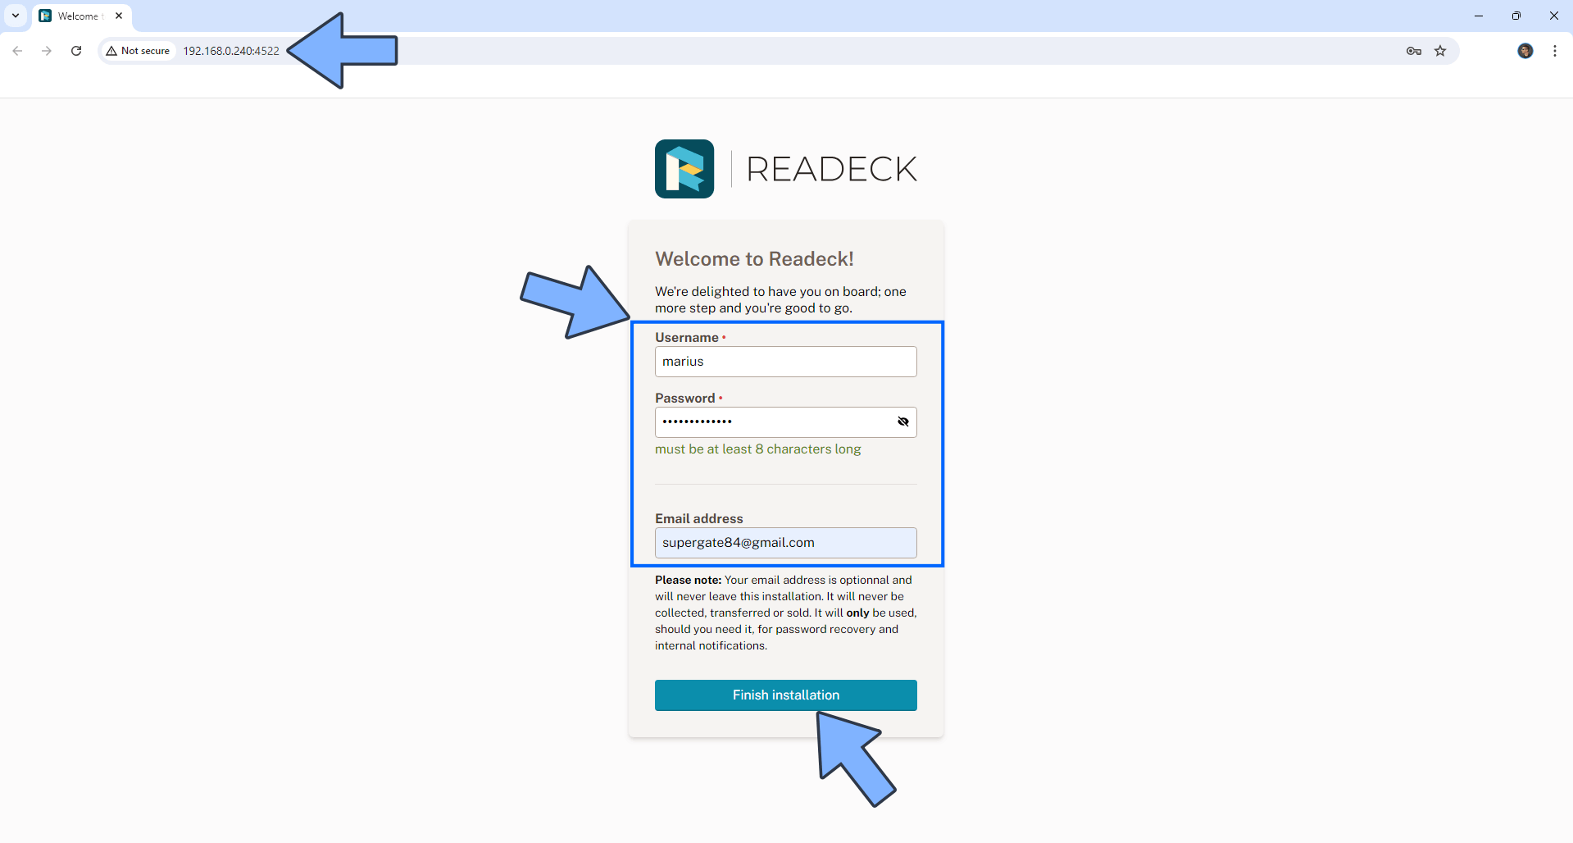Focus the Username field containing marius
1573x843 pixels.
click(x=785, y=362)
